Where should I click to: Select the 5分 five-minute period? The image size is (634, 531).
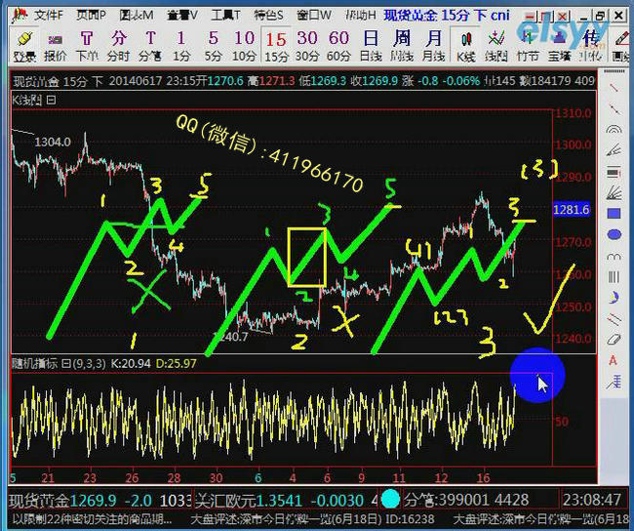(x=213, y=47)
